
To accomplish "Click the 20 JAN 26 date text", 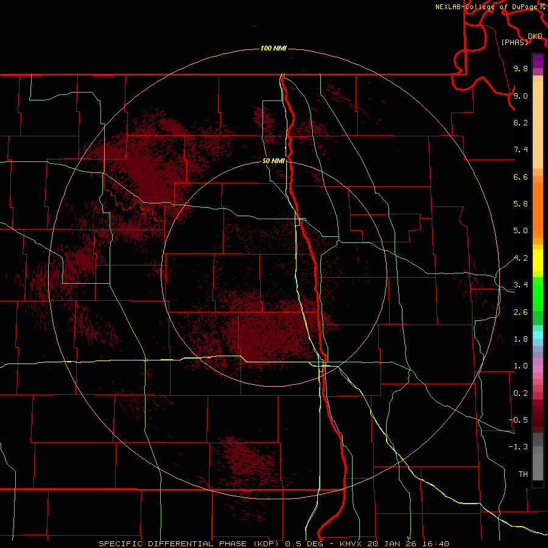I will coord(392,544).
